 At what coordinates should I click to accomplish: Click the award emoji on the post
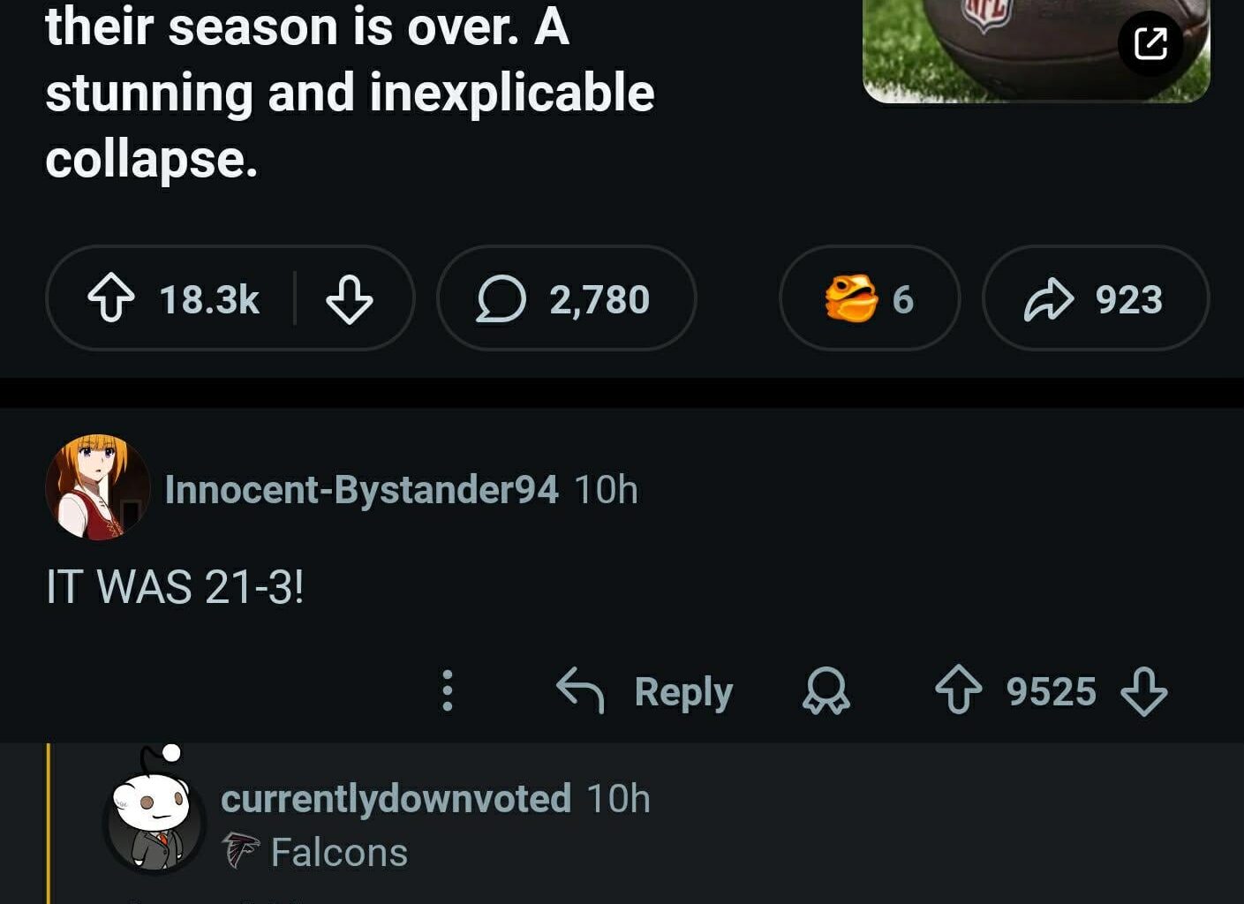tap(850, 298)
